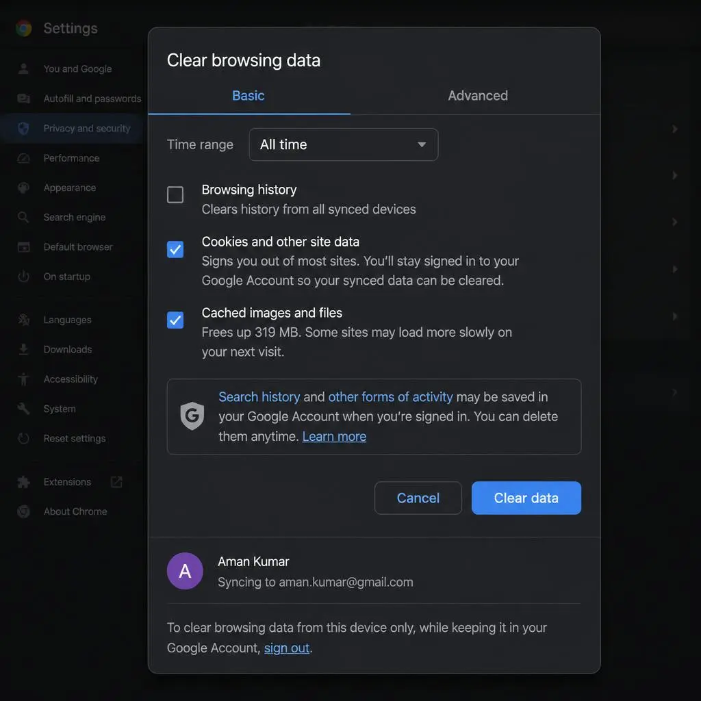Viewport: 701px width, 701px height.
Task: Click the System wrench icon
Action: pyautogui.click(x=24, y=409)
